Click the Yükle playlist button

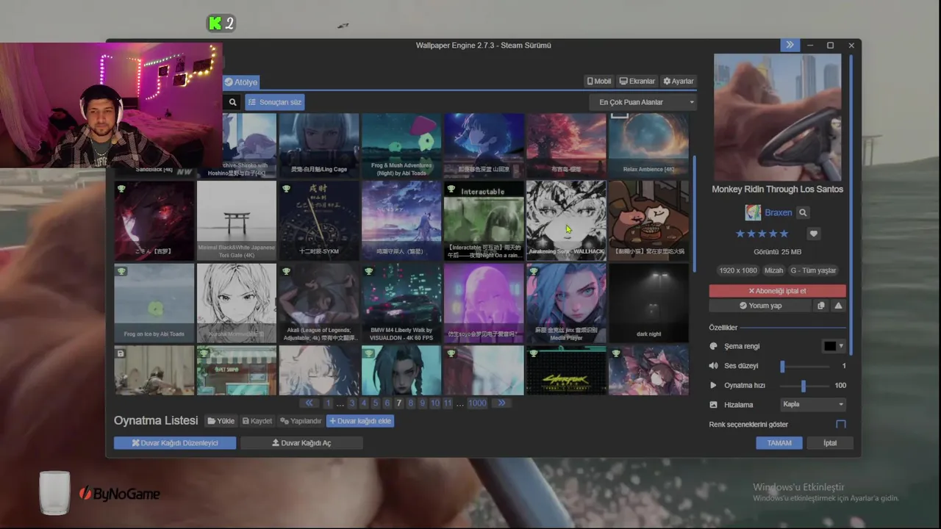(221, 421)
